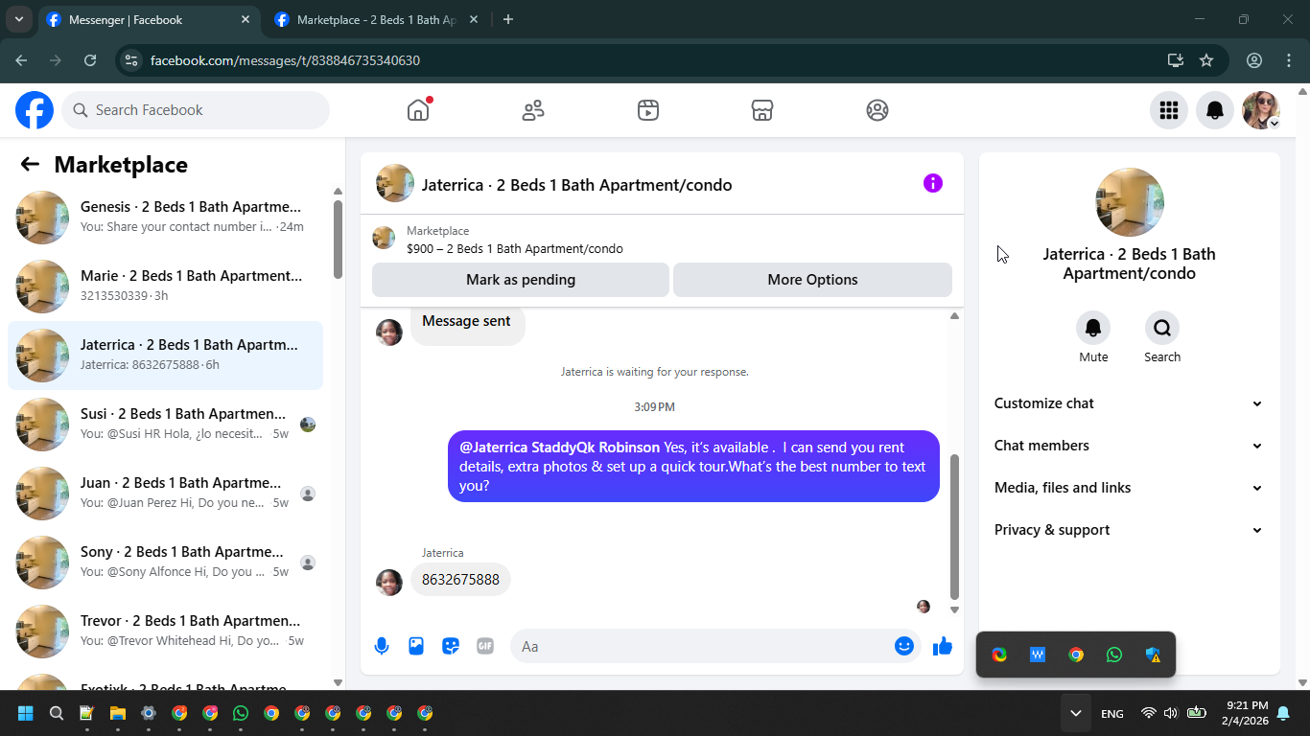Open the volume control in system tray
1310x736 pixels.
[1170, 713]
